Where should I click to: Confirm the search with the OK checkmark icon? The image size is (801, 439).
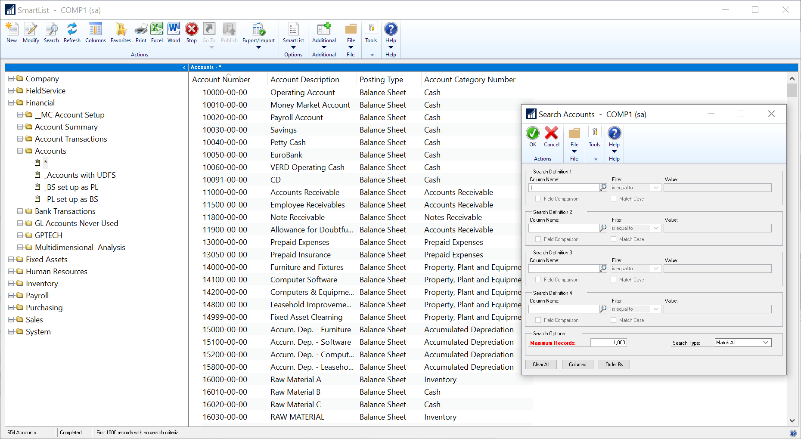(x=532, y=134)
